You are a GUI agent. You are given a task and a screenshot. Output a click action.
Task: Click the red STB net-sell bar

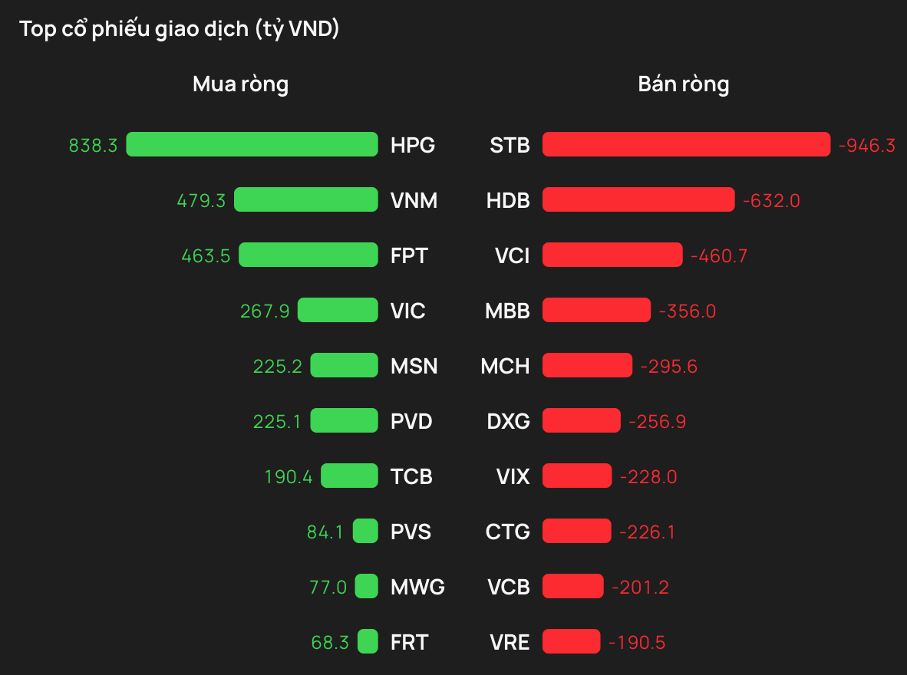pos(686,144)
